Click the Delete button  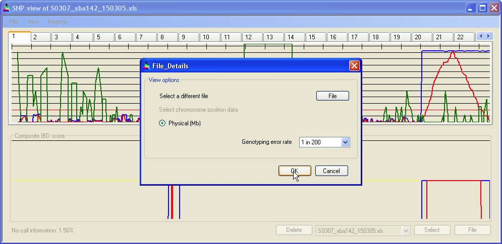point(294,230)
